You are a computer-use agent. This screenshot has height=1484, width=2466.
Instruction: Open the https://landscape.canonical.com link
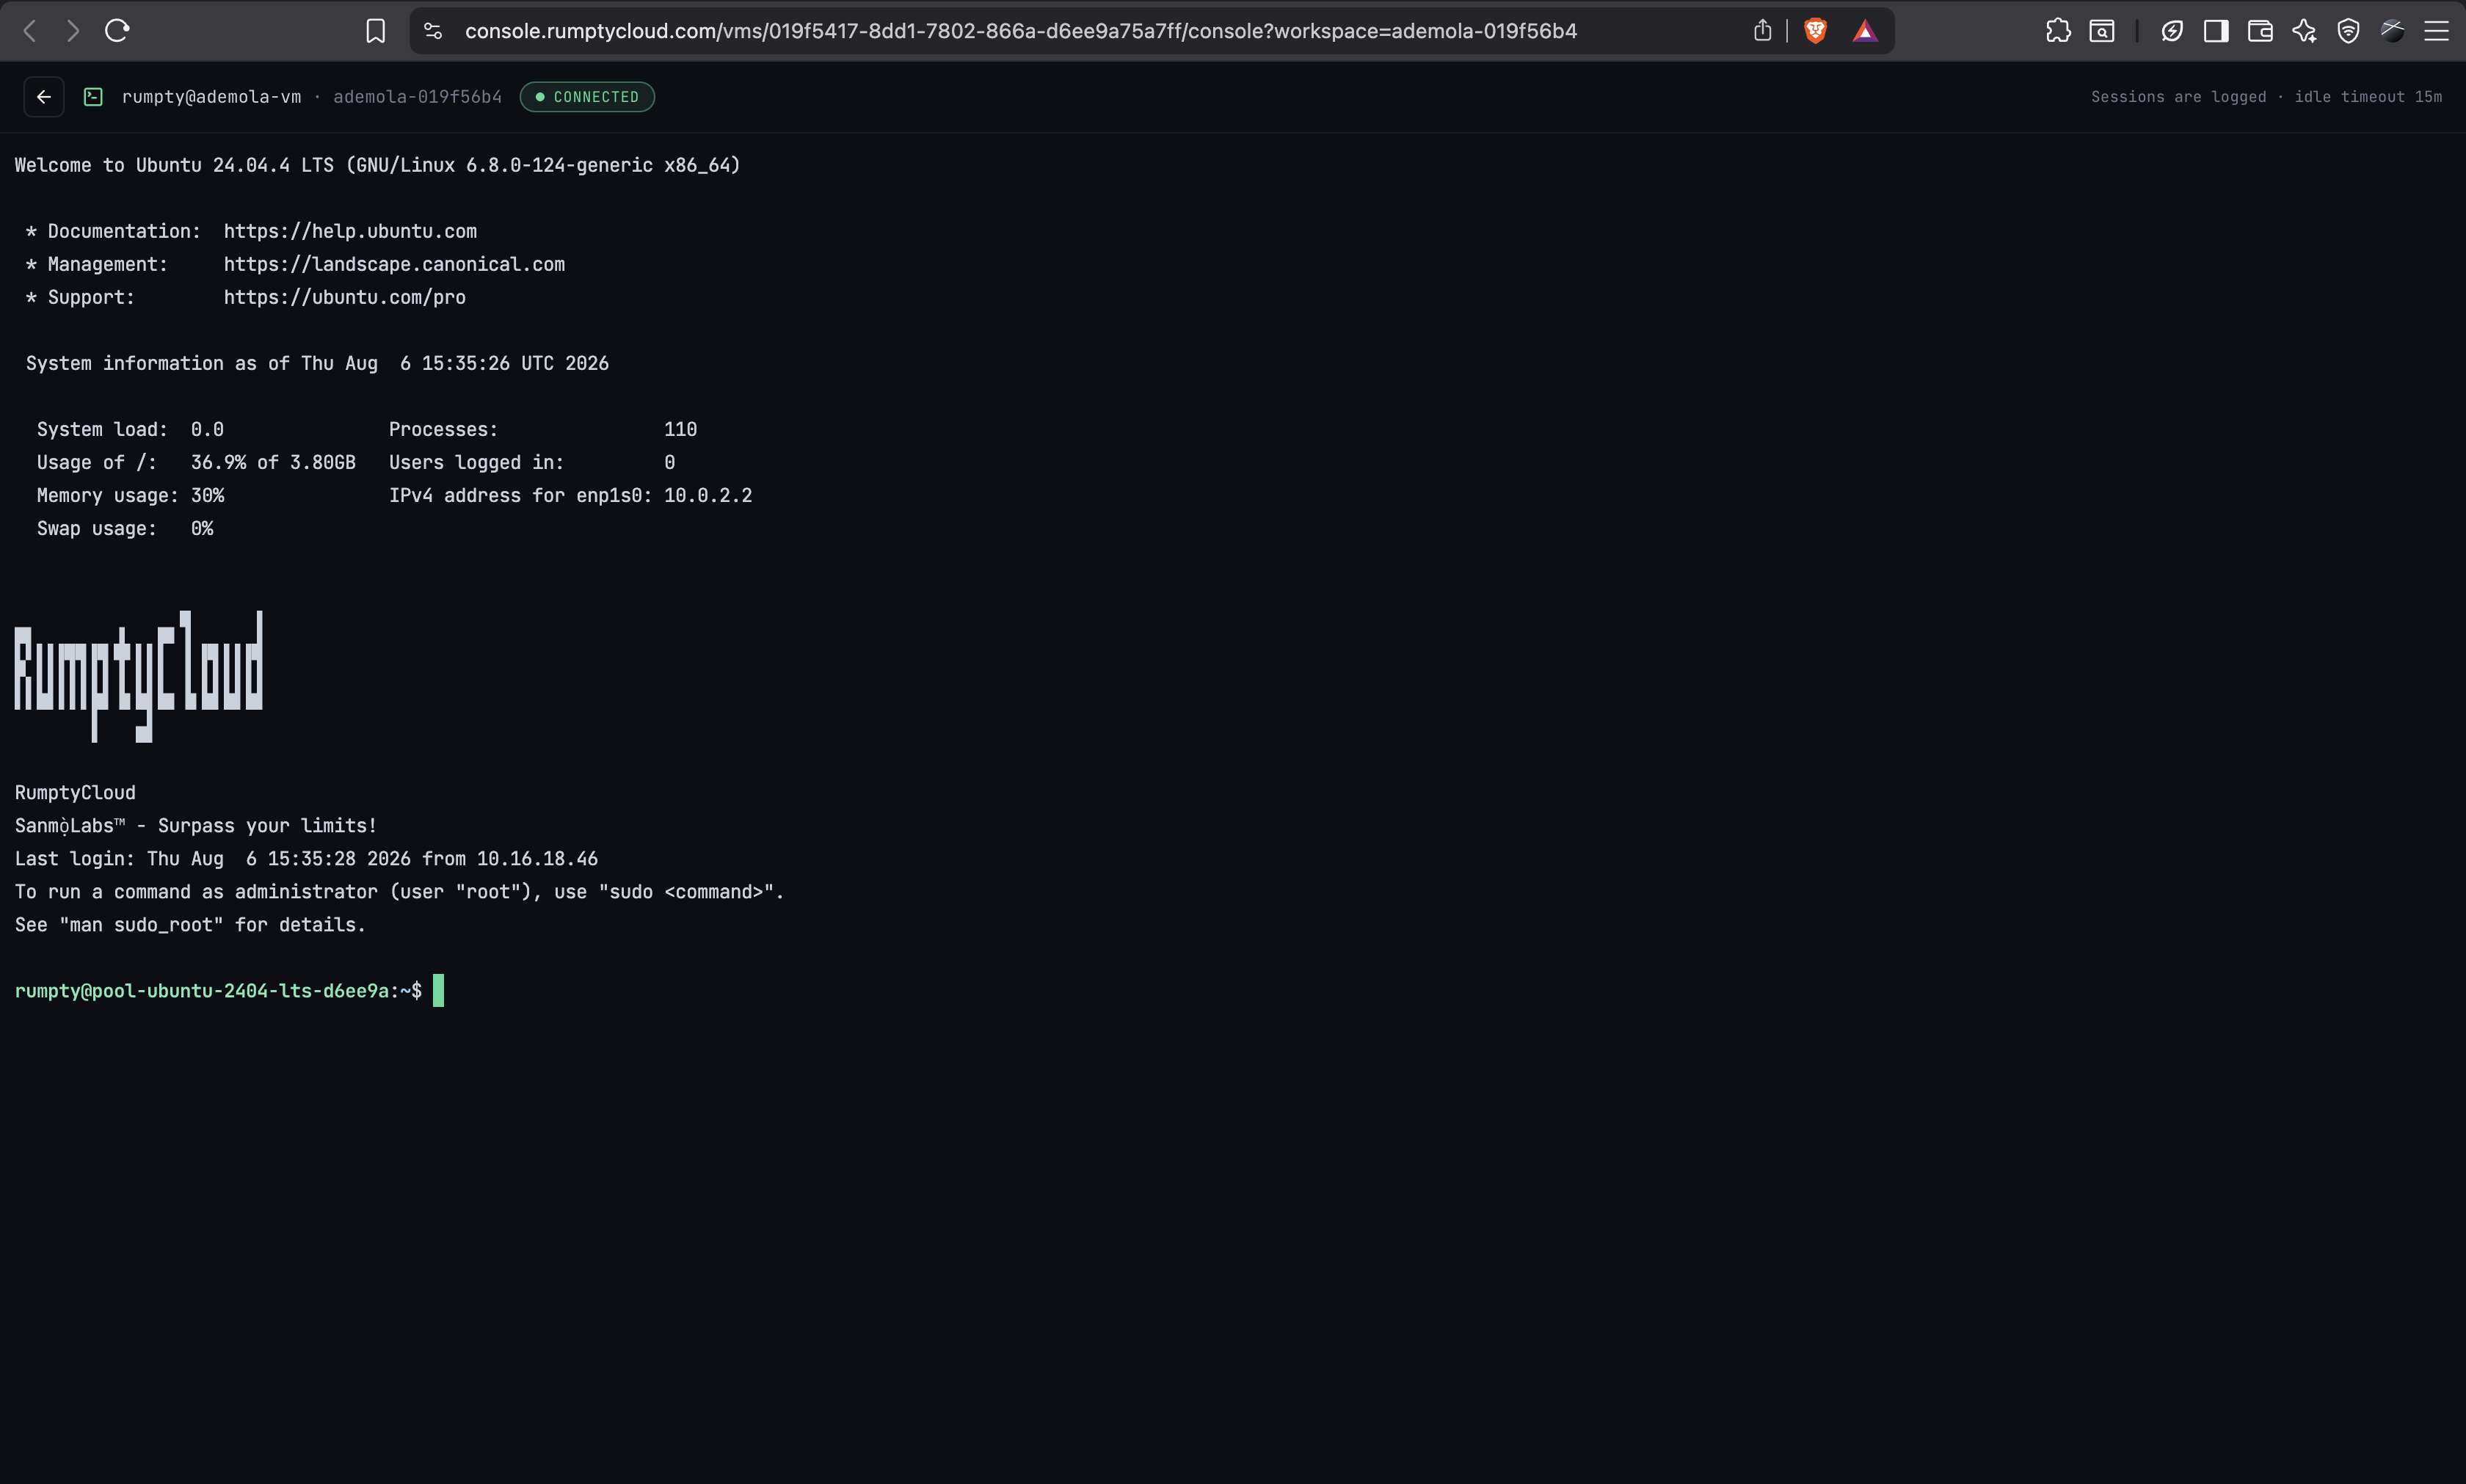394,264
